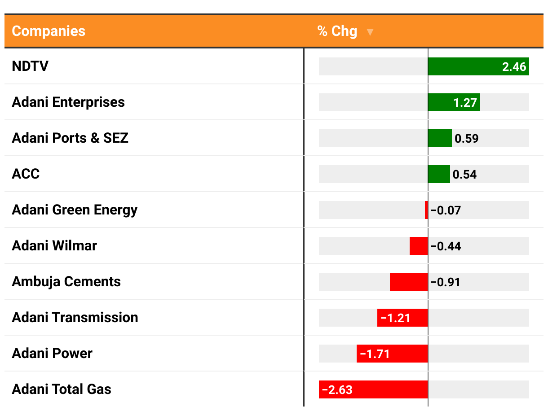Click the Adani Green Energy name
548x411 pixels.
click(75, 210)
